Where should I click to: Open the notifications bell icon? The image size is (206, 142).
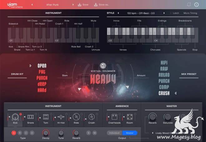[189, 5]
